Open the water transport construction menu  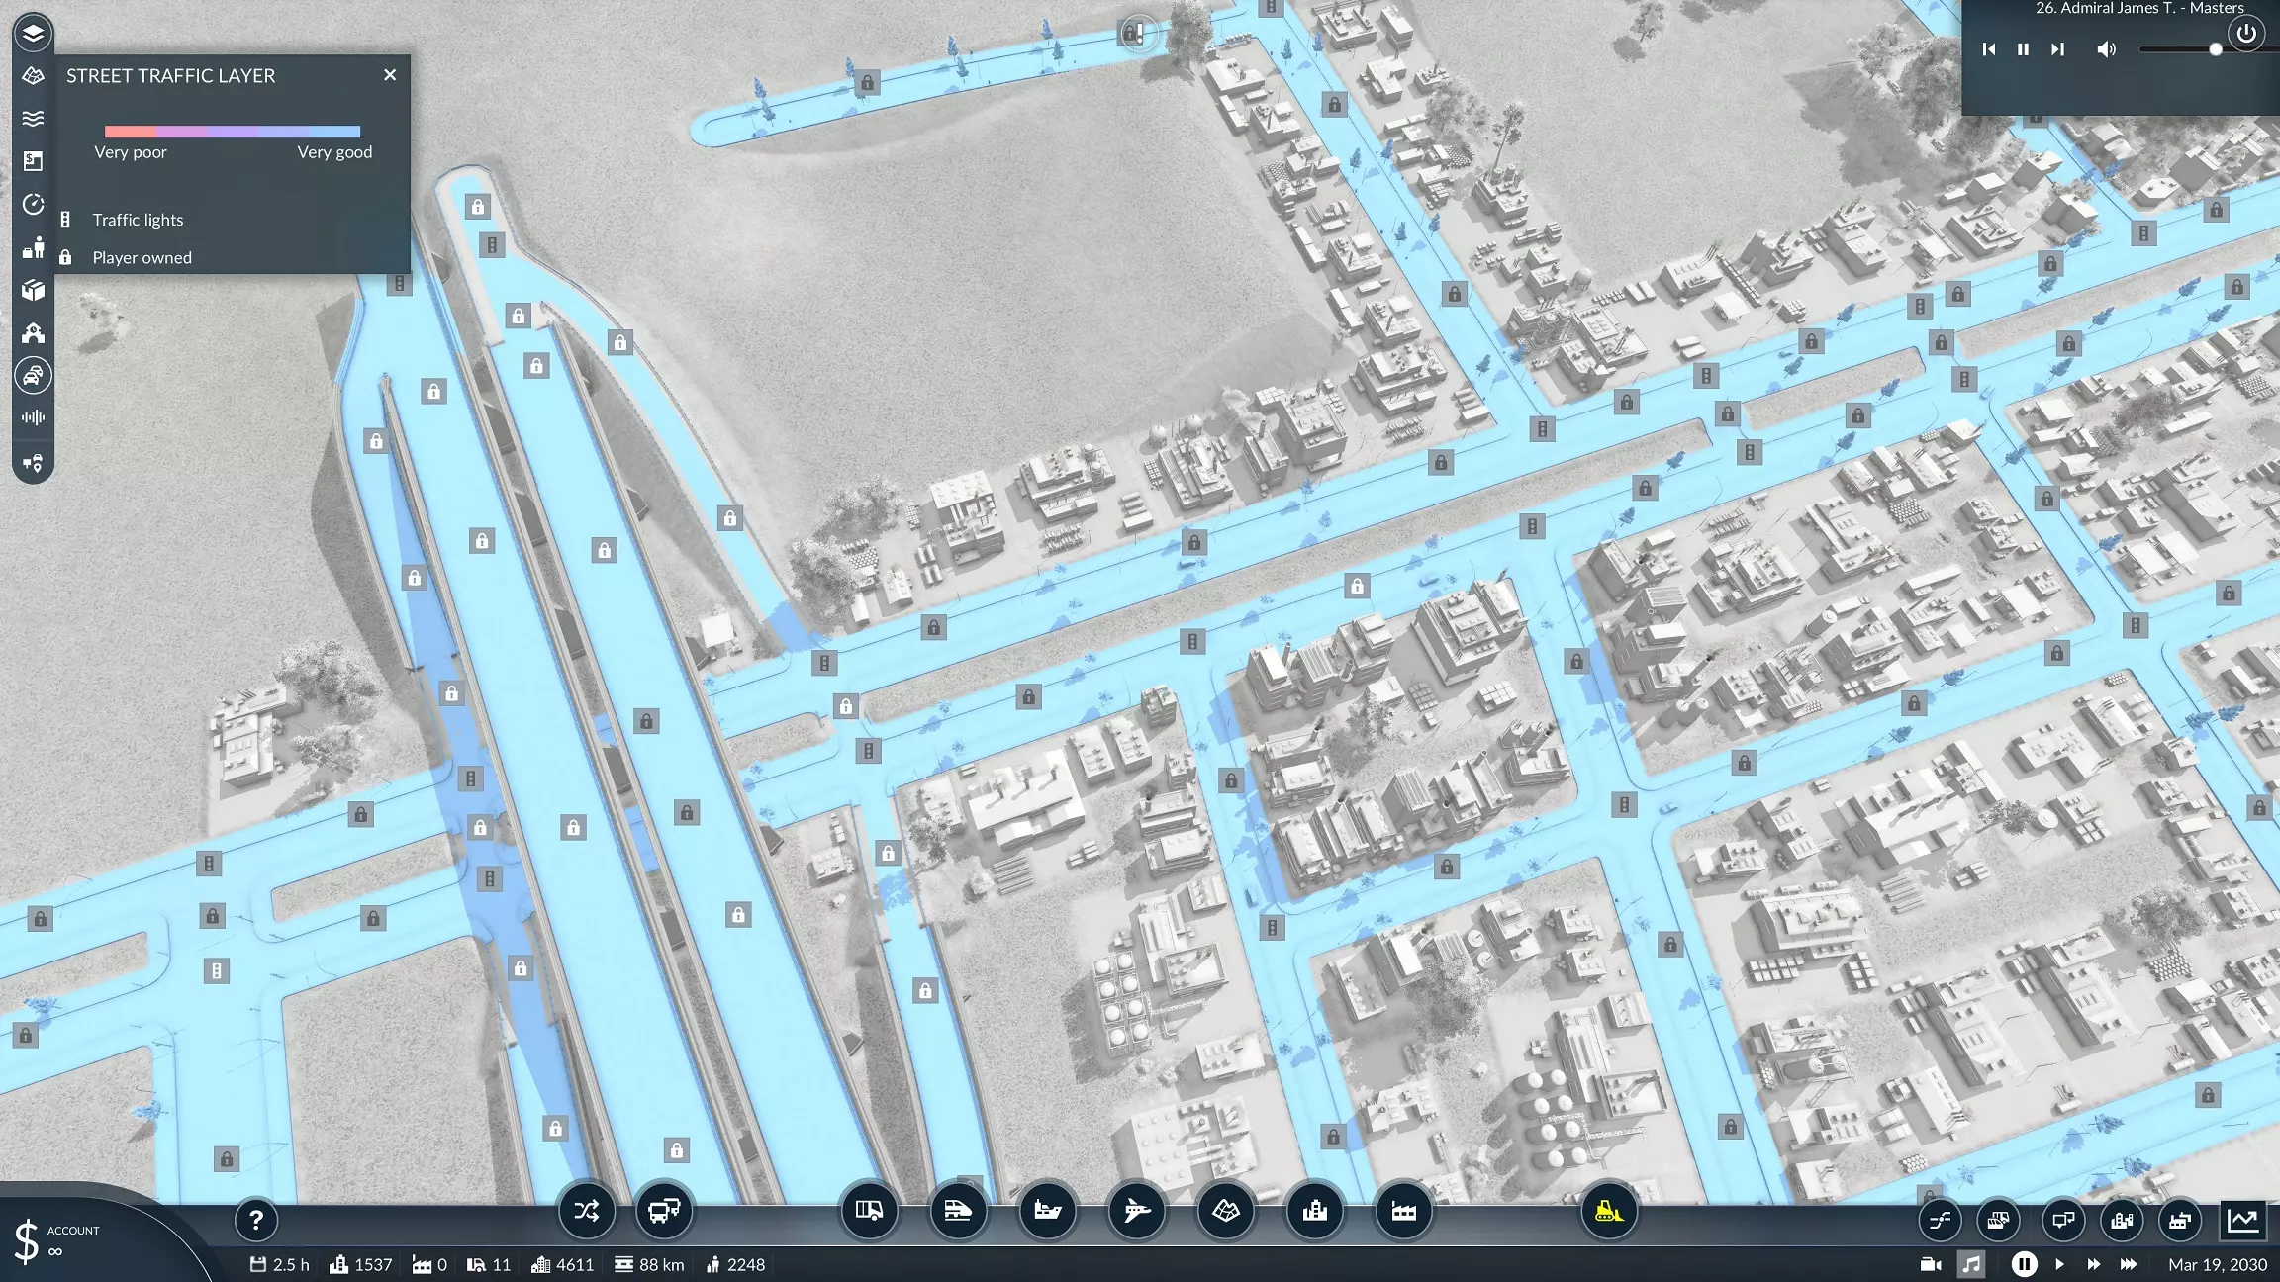[1047, 1211]
